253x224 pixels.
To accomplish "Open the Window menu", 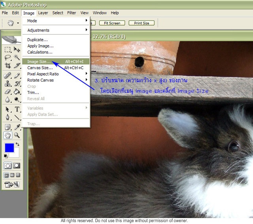I will click(100, 13).
